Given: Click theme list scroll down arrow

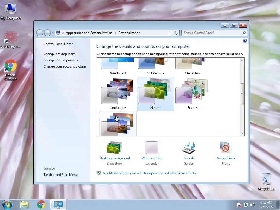Looking at the screenshot, I should coord(242,133).
